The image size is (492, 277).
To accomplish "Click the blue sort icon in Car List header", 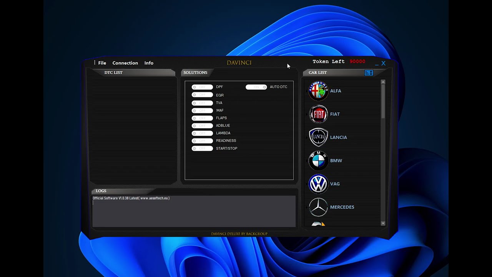I will [369, 73].
